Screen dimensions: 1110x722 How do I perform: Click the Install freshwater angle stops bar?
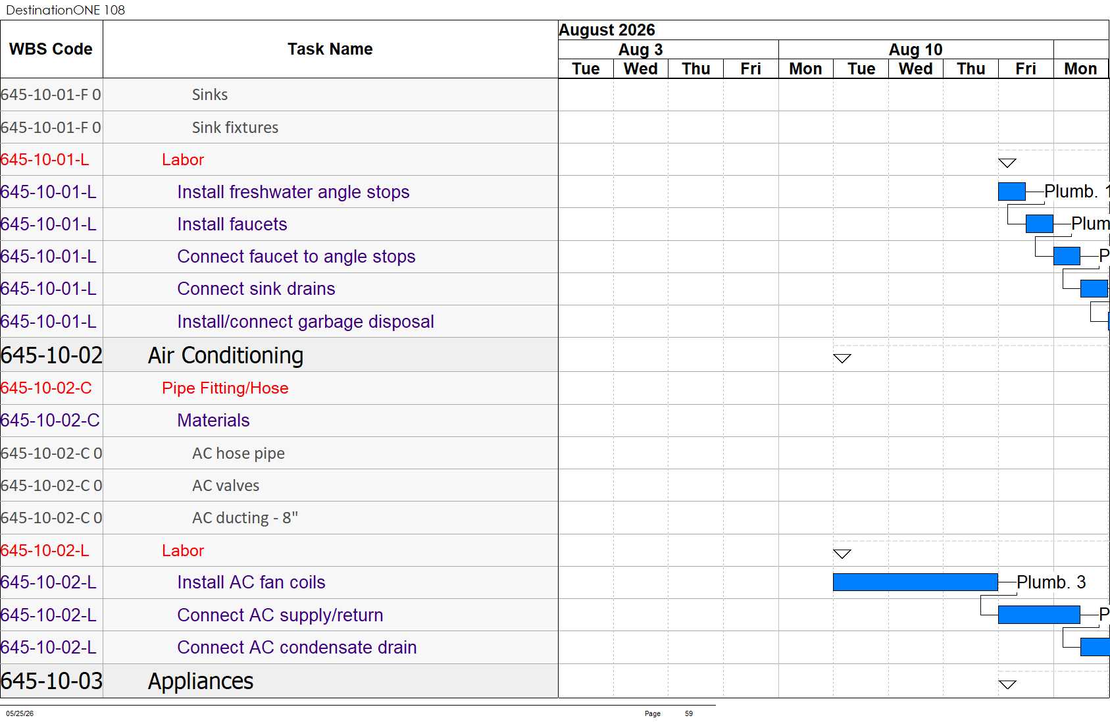(x=1011, y=192)
